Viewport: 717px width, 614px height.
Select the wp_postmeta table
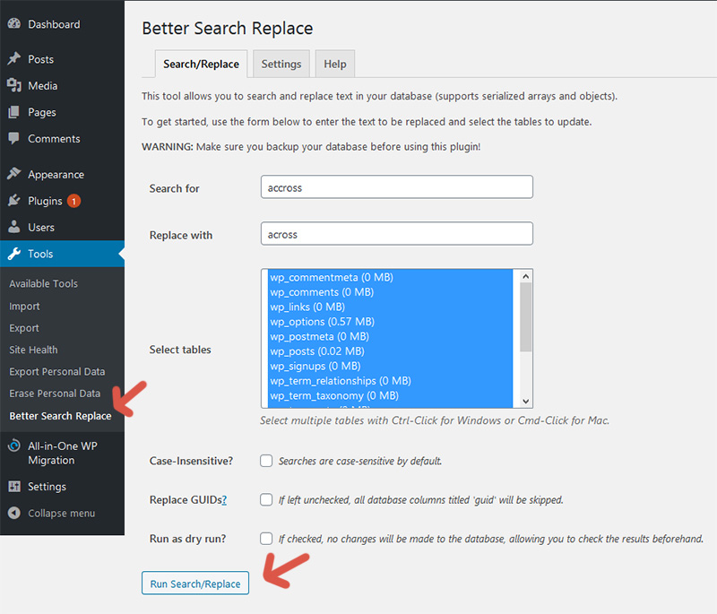(390, 336)
